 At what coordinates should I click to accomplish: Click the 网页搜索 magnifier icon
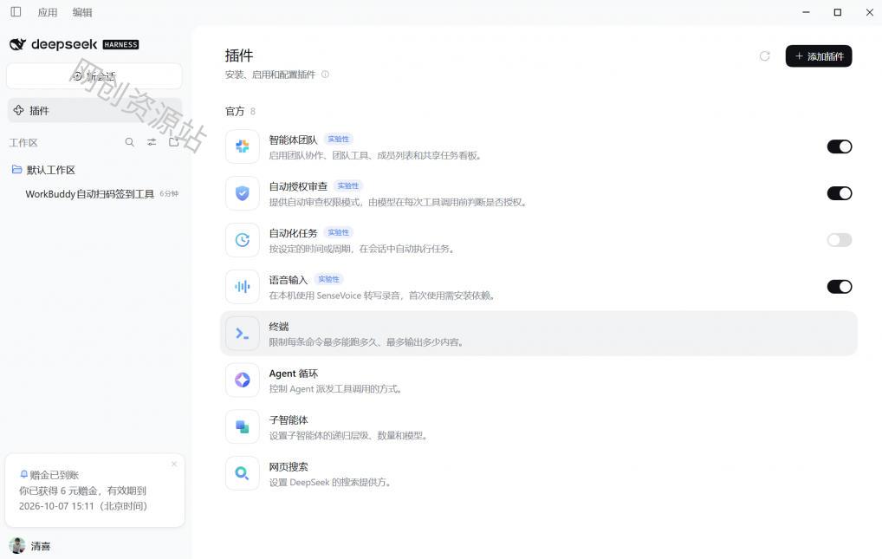pos(243,473)
